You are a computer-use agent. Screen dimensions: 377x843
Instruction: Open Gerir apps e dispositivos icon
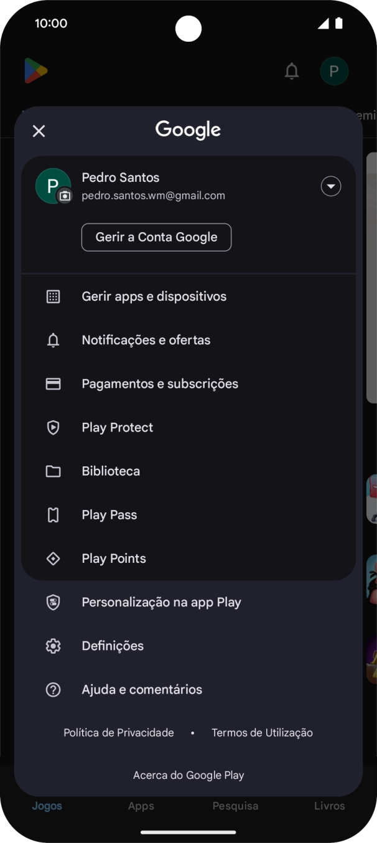coord(53,296)
